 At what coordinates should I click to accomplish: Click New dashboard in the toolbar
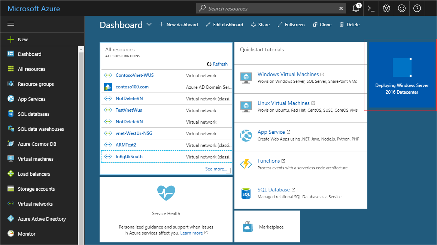[x=179, y=24]
